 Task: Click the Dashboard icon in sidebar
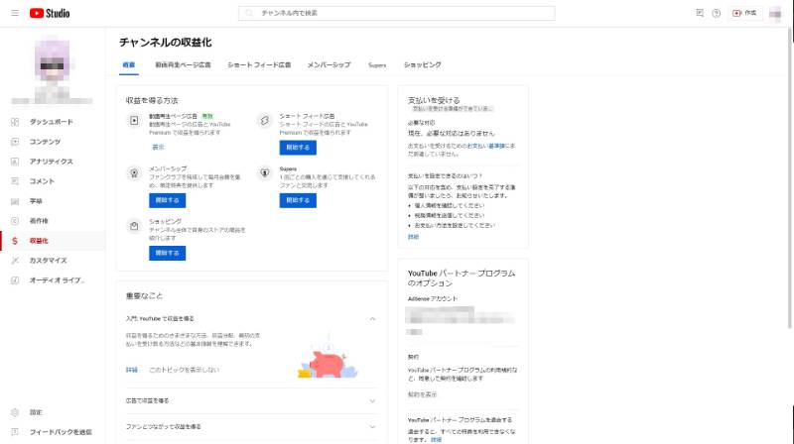coord(15,122)
